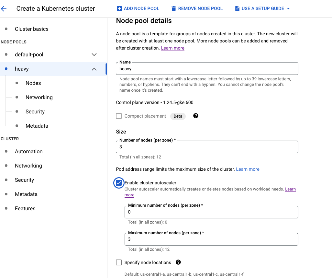Click the back arrow icon
Image resolution: width=332 pixels, height=278 pixels.
(4, 9)
